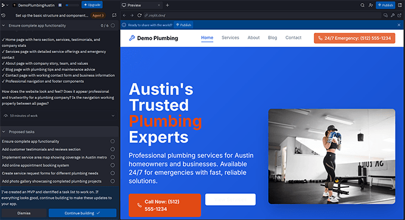Viewport: 405px width, 220px height.
Task: Select Implement service area map task circle
Action: point(113,157)
